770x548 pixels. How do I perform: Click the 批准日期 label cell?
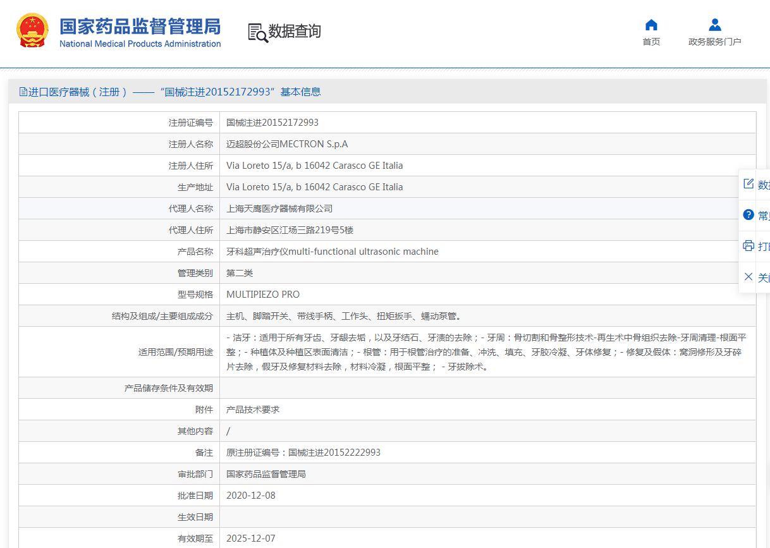(119, 496)
